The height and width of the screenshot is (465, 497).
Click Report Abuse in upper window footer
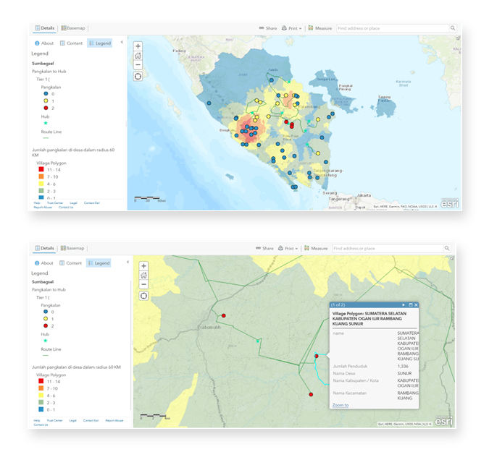[43, 208]
